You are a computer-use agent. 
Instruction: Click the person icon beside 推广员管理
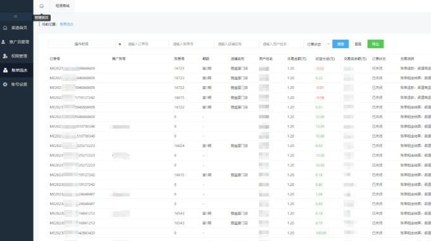[x=3, y=42]
